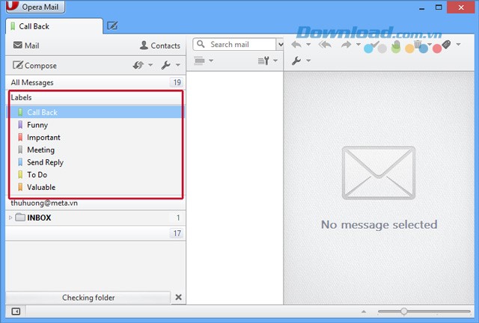Select All Messages view

(95, 82)
